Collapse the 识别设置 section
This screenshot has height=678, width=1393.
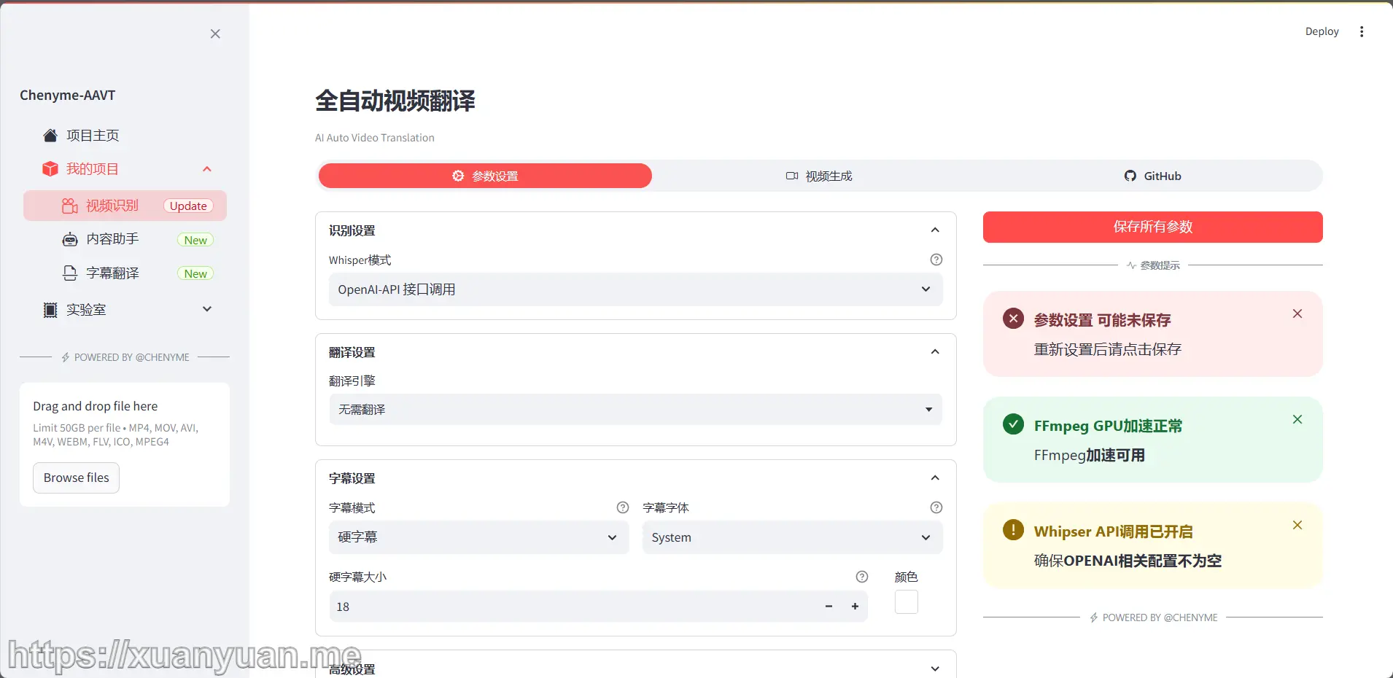tap(935, 230)
